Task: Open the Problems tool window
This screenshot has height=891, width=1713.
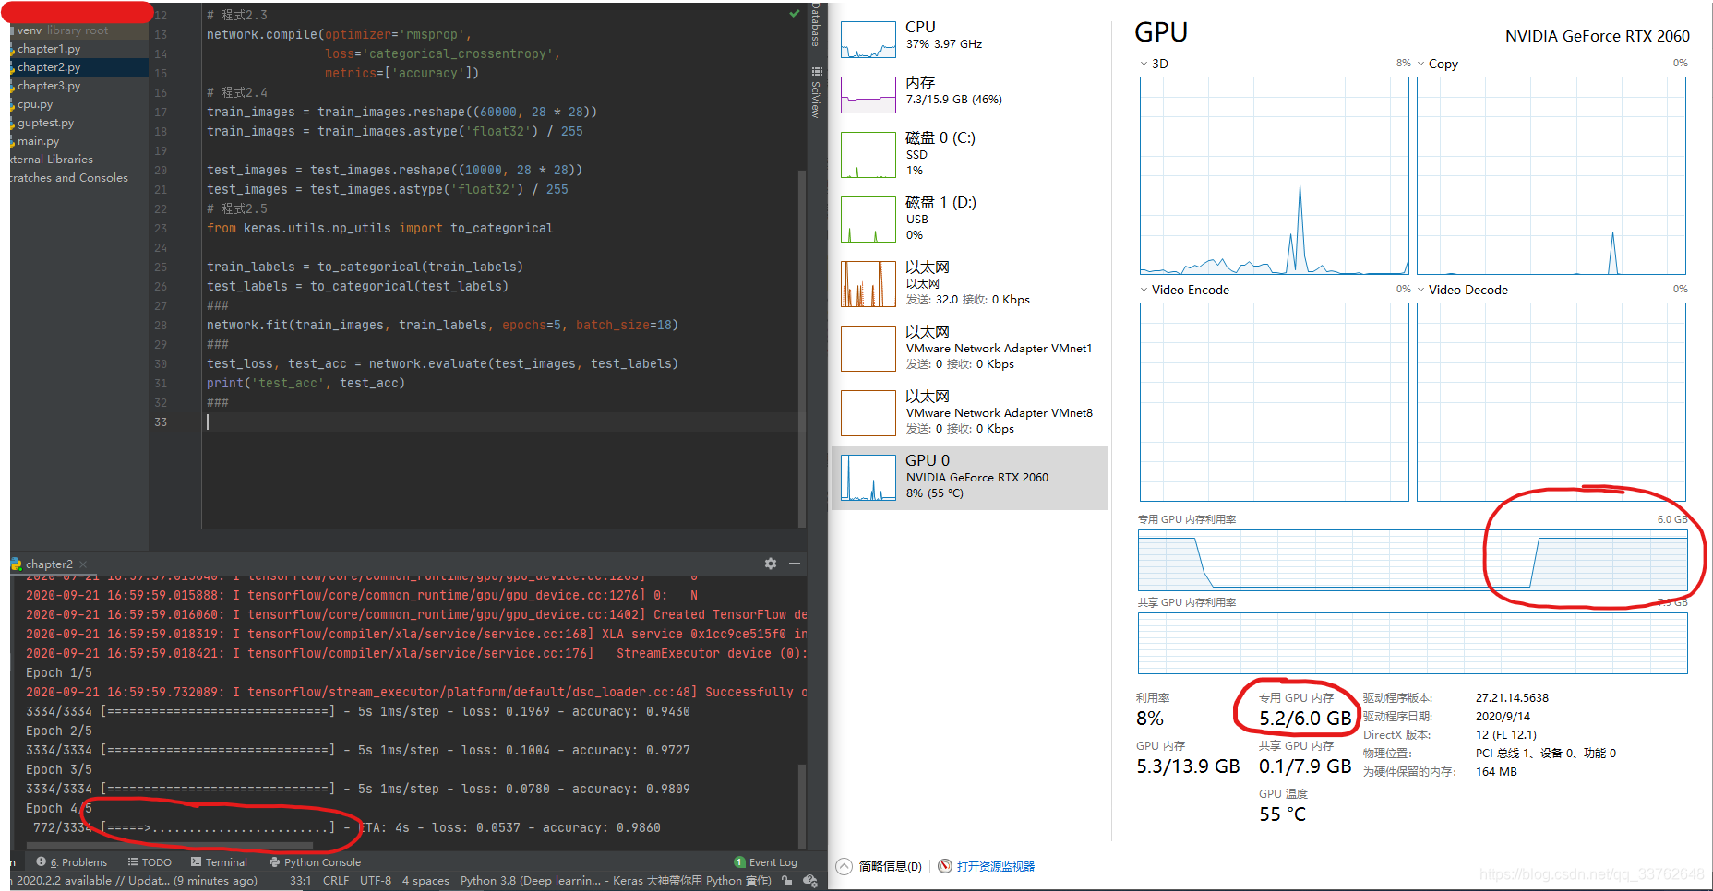Action: (72, 862)
